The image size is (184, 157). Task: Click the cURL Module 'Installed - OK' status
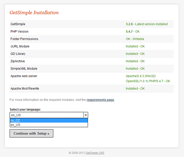(135, 46)
